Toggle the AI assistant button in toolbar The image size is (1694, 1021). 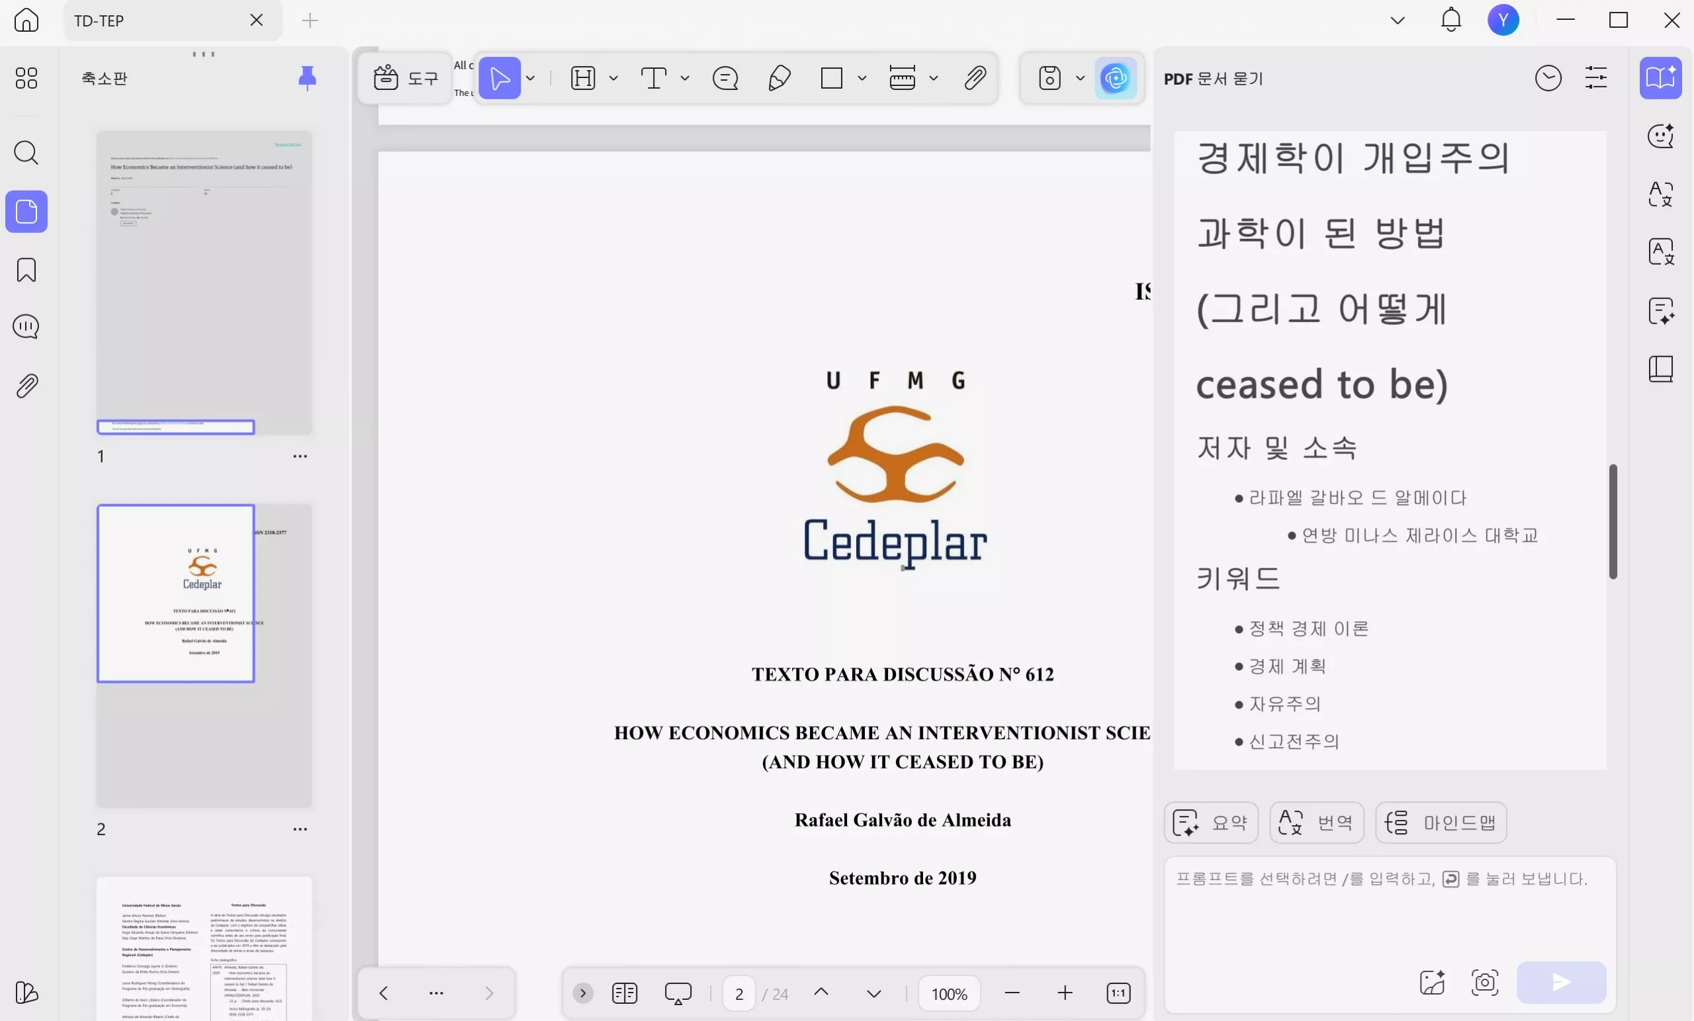(x=1115, y=77)
